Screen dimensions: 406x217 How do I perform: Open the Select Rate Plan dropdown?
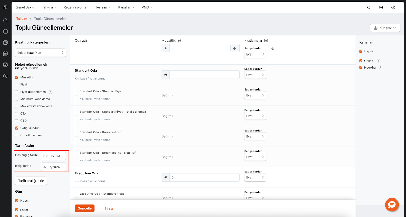[41, 53]
